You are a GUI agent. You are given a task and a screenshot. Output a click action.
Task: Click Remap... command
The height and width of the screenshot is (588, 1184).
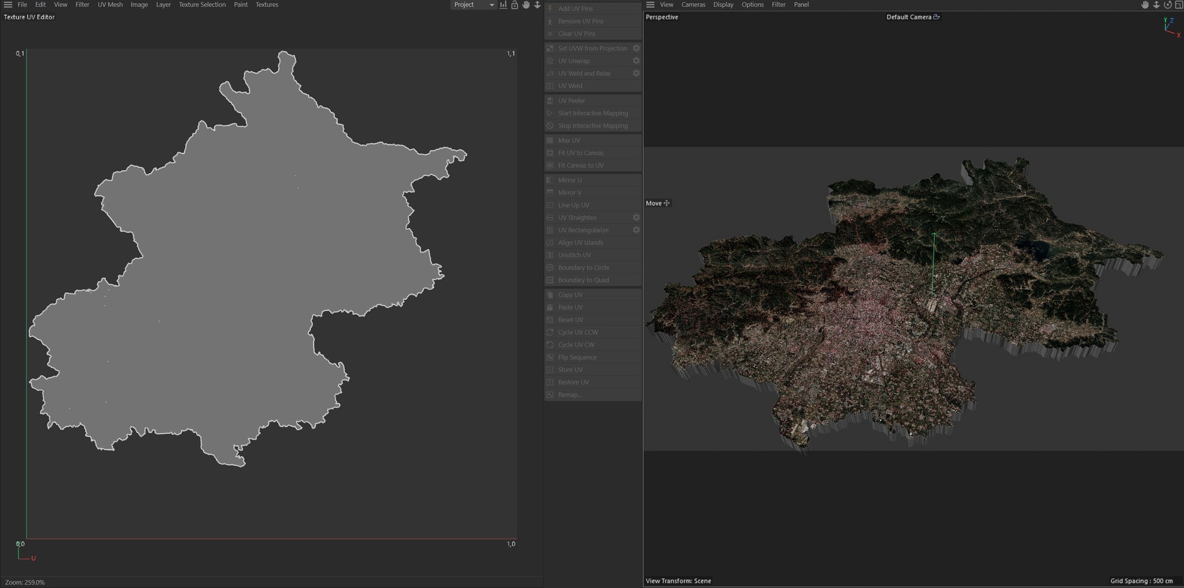(593, 394)
